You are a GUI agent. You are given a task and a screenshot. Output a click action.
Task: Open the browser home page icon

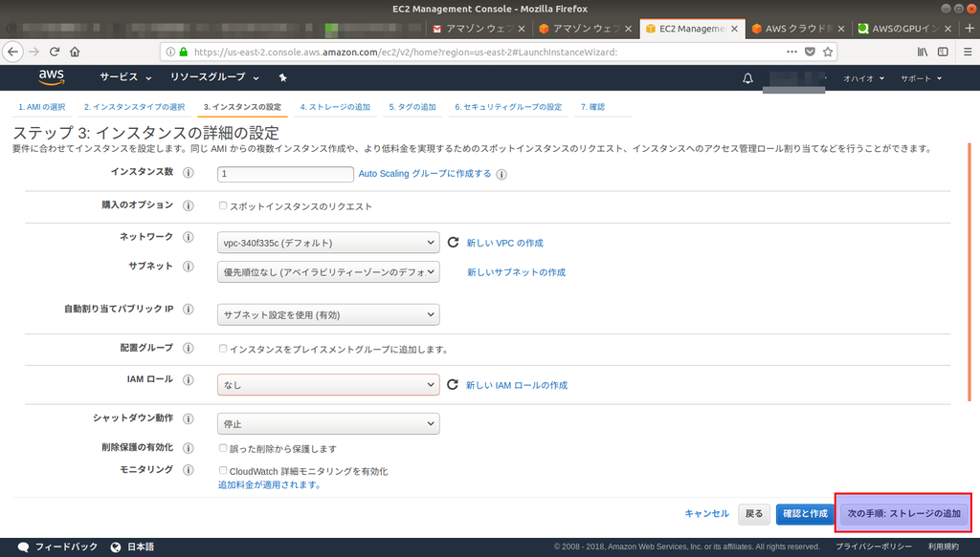[75, 52]
